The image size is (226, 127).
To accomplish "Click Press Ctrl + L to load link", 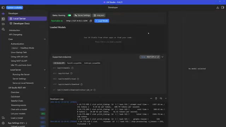I will (108, 42).
